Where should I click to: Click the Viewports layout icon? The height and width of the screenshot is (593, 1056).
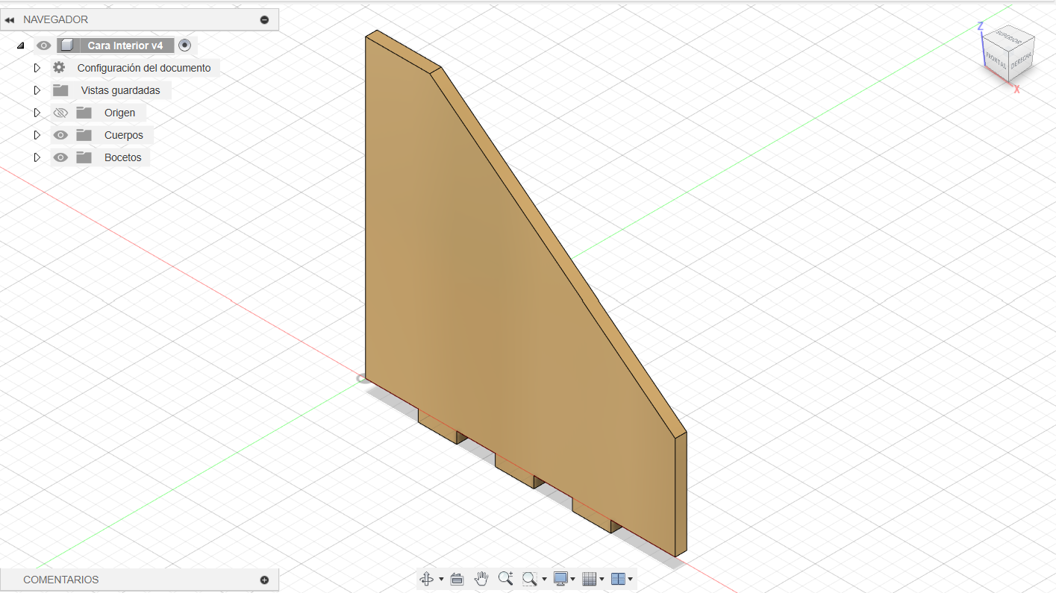(x=618, y=579)
